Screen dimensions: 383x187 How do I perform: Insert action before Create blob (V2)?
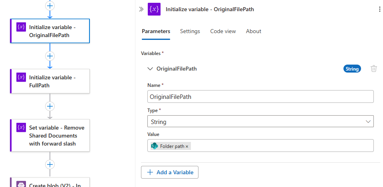tap(50, 164)
